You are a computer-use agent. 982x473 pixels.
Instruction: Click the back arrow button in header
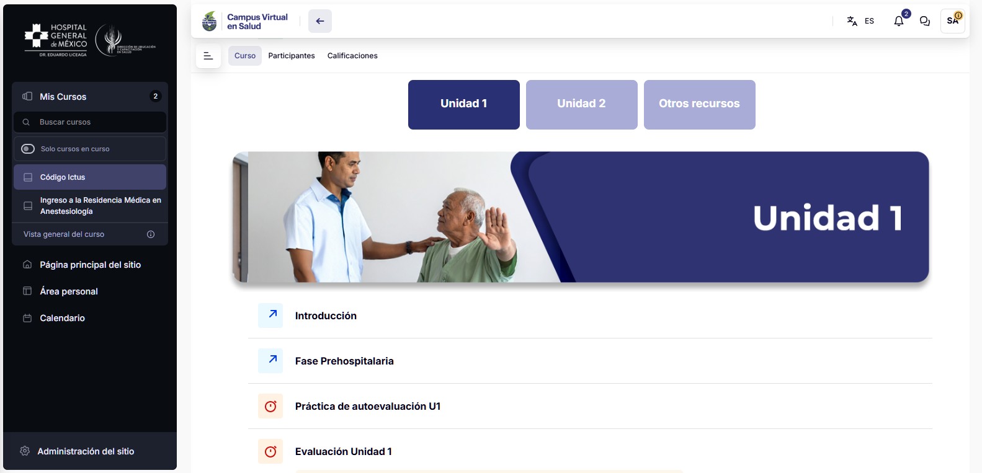pos(320,21)
